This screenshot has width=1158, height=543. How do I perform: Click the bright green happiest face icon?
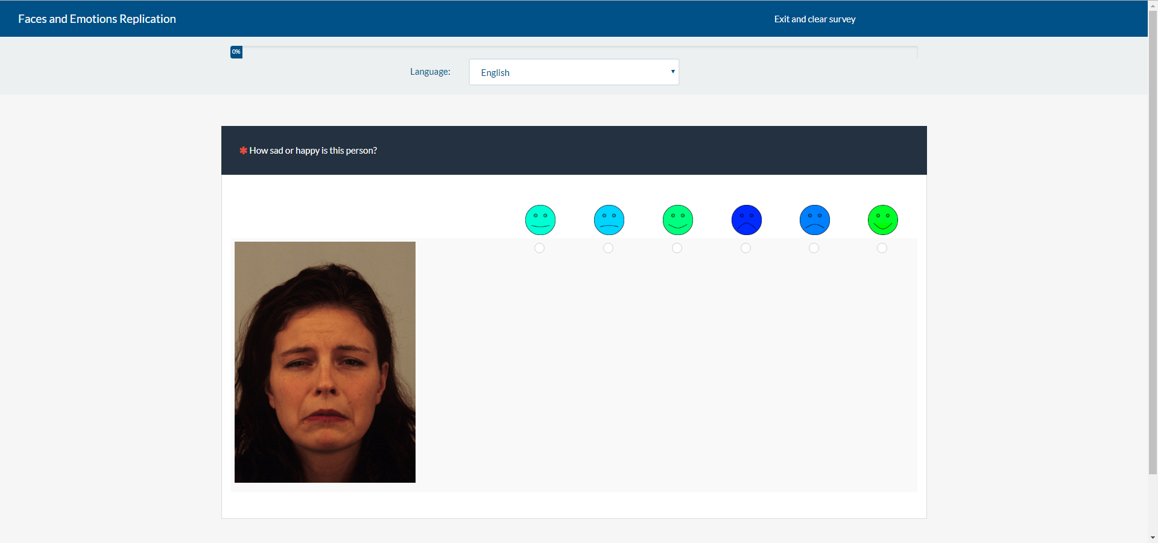882,220
